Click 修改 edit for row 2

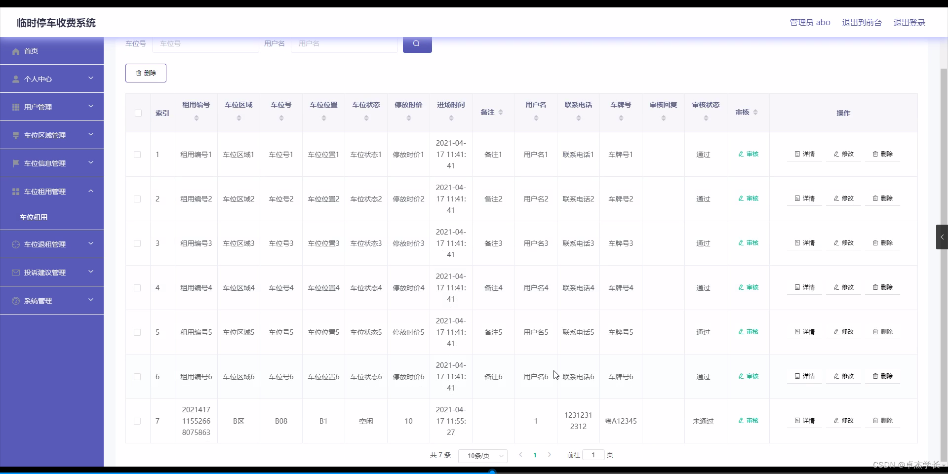click(844, 198)
